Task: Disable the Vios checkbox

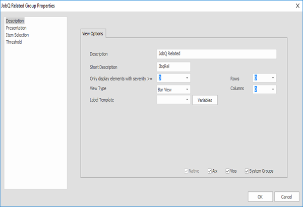Action: [x=228, y=171]
